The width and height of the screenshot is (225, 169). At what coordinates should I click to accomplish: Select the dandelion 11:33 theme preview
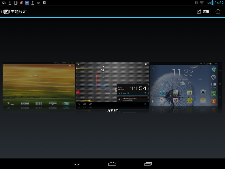pyautogui.click(x=186, y=84)
